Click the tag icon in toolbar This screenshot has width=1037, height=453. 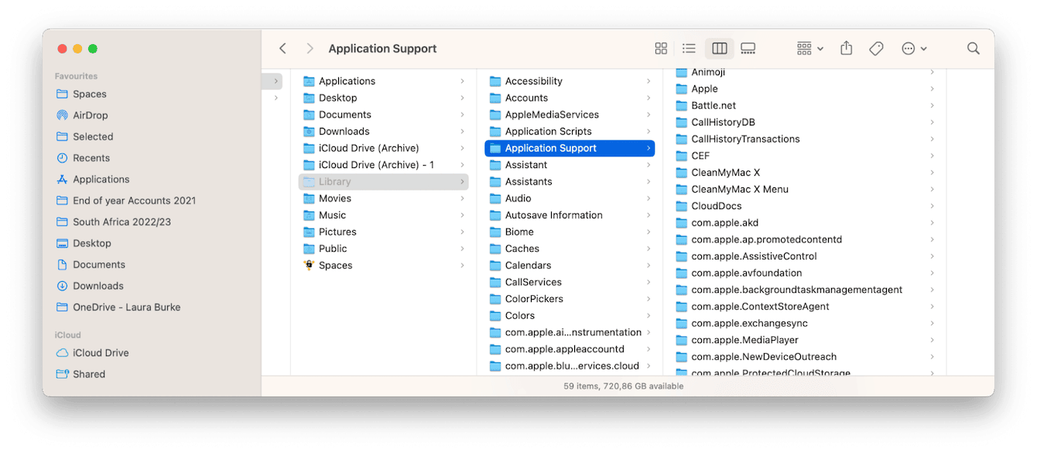(876, 49)
